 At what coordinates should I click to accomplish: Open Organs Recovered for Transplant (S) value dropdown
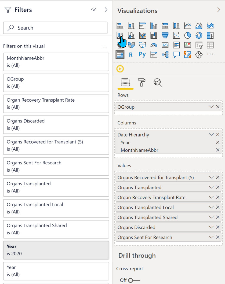tap(211, 177)
